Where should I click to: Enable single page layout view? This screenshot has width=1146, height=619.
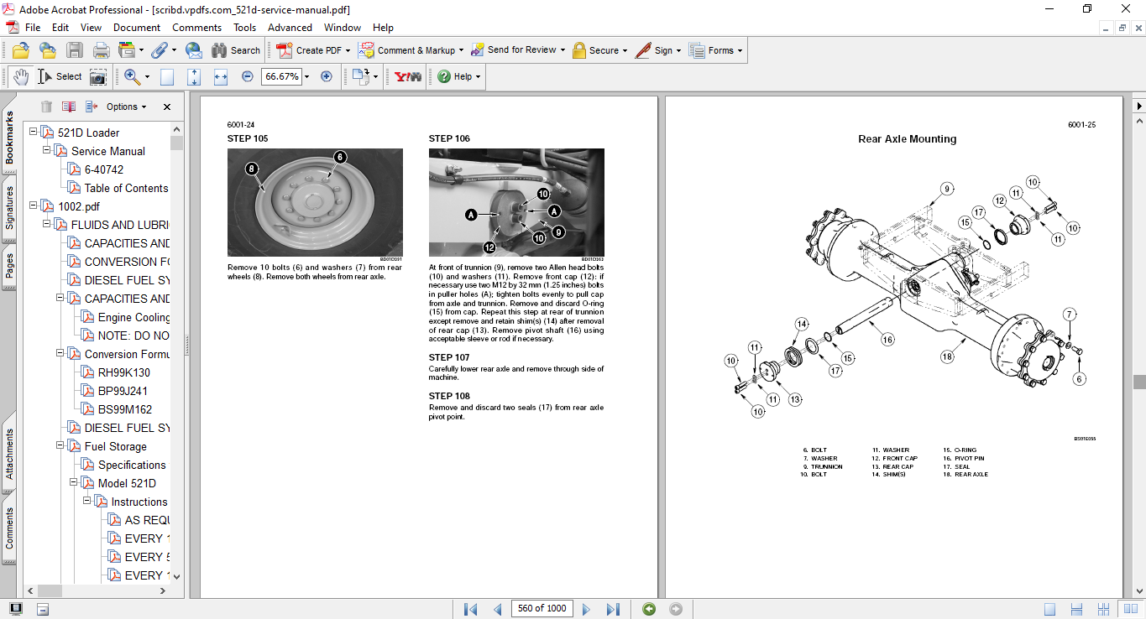[1049, 609]
